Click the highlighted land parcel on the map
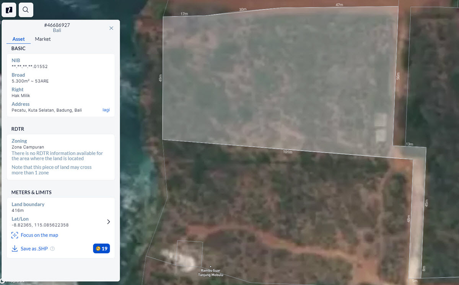This screenshot has width=459, height=285. pos(279,80)
